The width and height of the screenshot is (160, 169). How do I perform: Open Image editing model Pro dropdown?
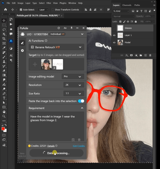tap(73, 76)
